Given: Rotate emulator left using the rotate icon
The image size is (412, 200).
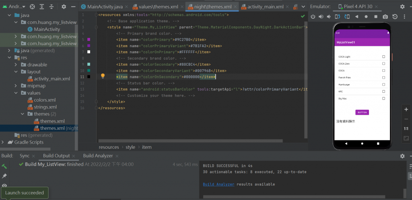Looking at the screenshot, I should (338, 17).
